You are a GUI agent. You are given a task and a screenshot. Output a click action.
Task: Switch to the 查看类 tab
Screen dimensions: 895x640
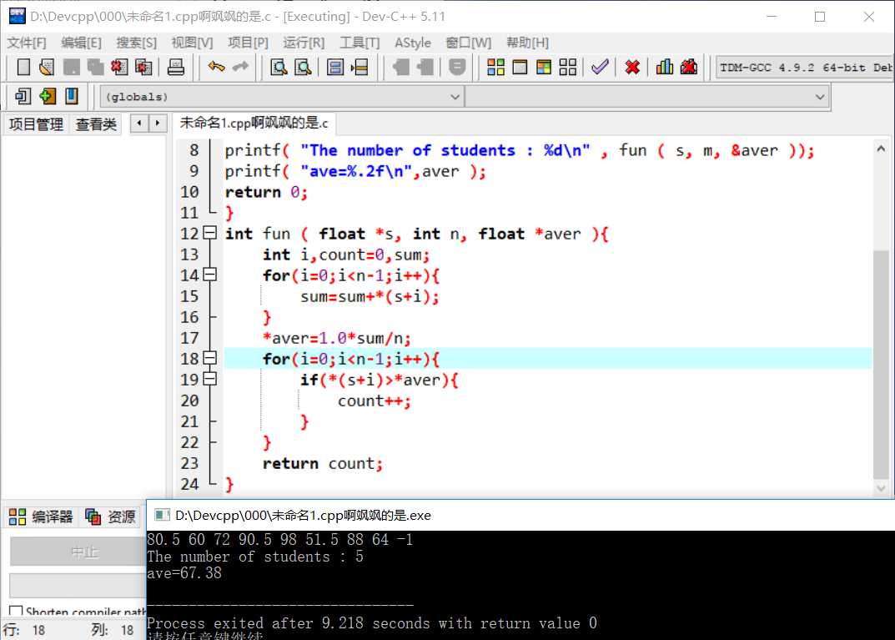tap(96, 123)
